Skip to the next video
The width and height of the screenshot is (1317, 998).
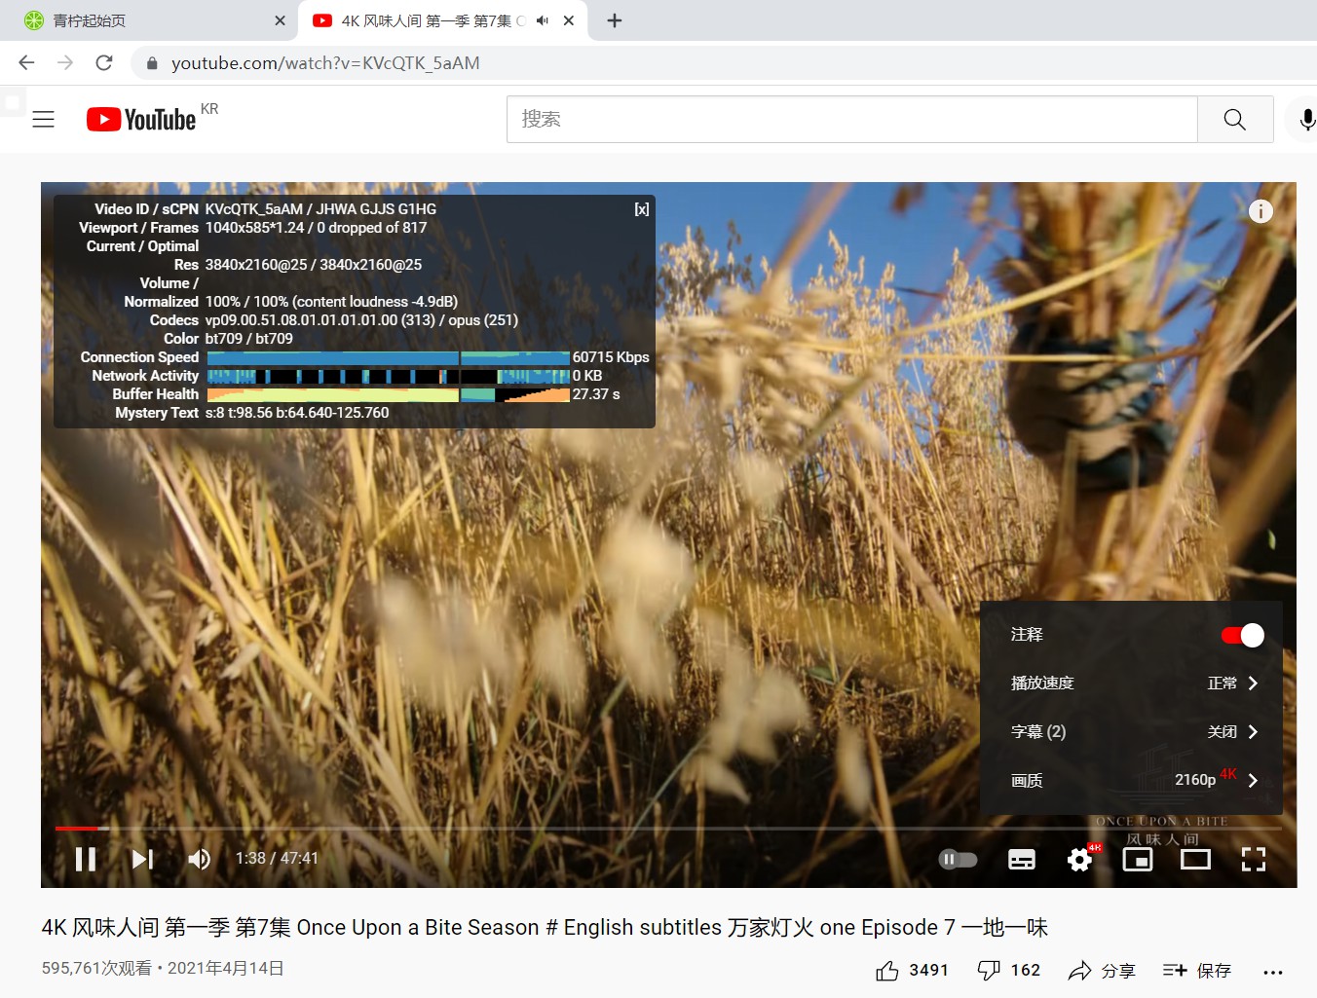point(141,859)
